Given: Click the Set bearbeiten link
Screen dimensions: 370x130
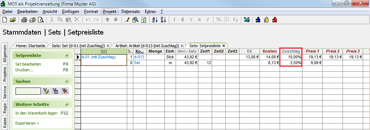Looking at the screenshot, I should (28, 64).
